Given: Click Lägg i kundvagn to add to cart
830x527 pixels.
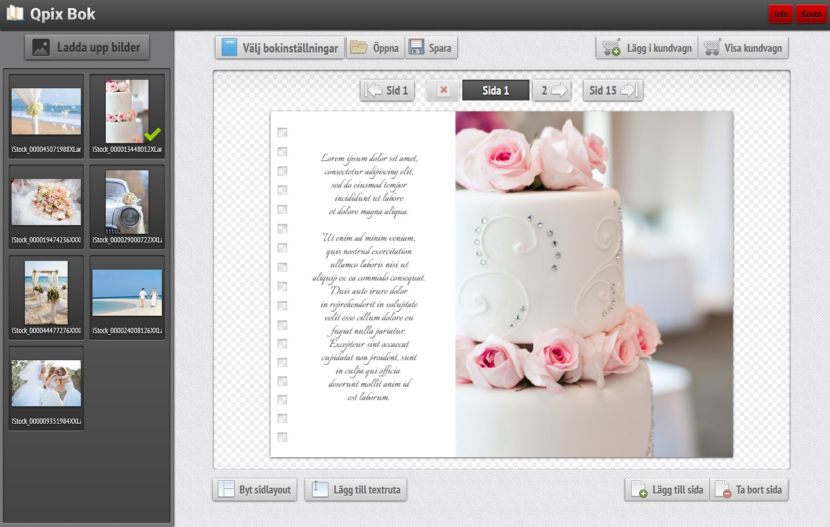Looking at the screenshot, I should (x=647, y=47).
